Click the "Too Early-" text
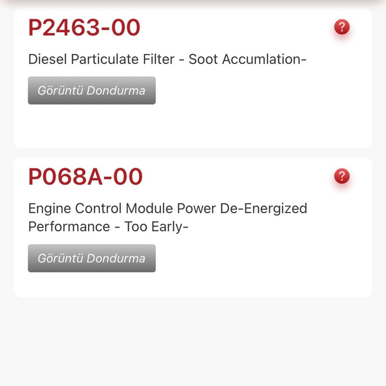The height and width of the screenshot is (386, 386). point(156,227)
